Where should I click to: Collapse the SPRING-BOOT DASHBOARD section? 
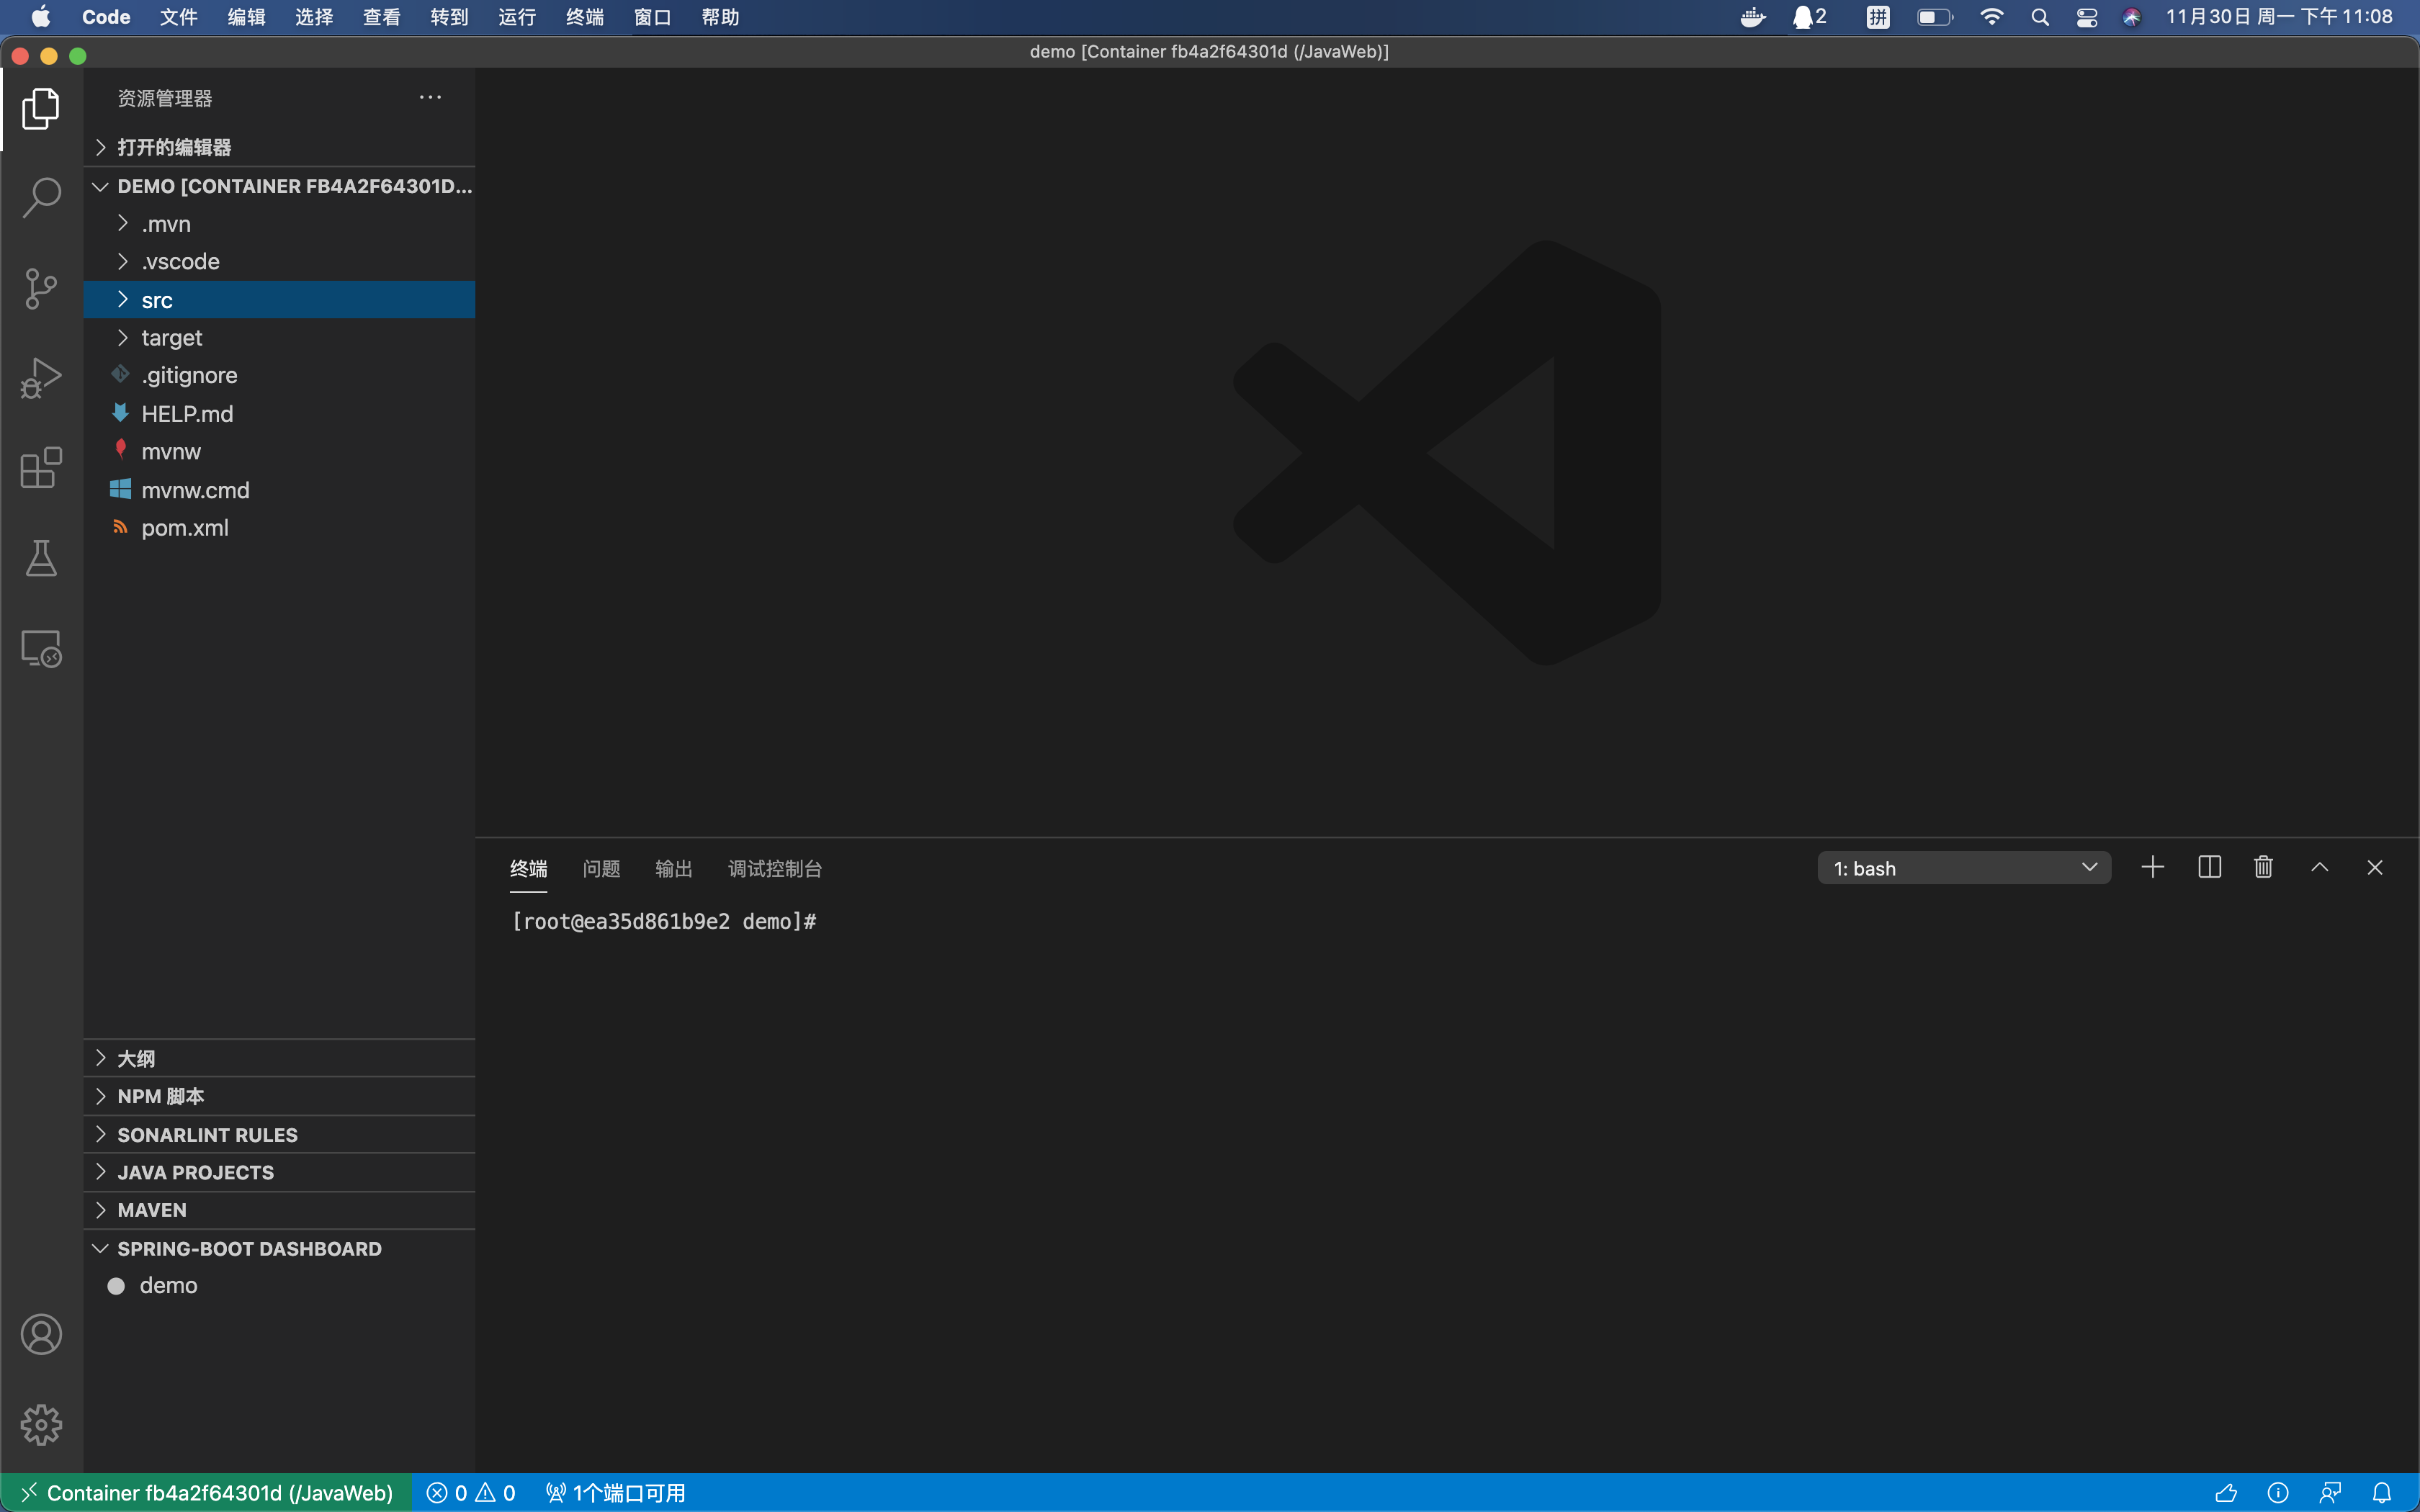coord(279,1248)
